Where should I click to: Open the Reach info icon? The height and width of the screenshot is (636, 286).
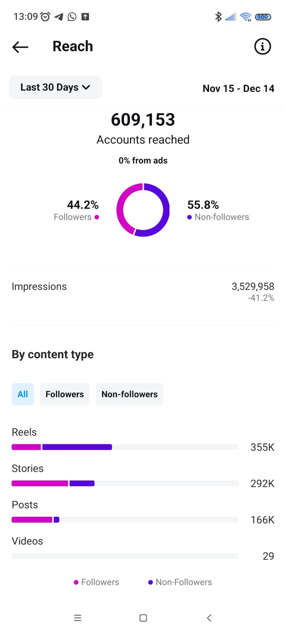pos(262,47)
